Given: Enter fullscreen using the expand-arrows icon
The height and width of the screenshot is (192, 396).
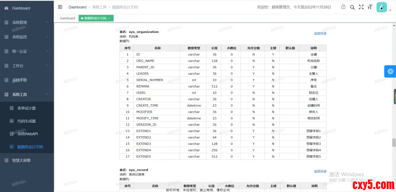Looking at the screenshot, I should coord(361,7).
